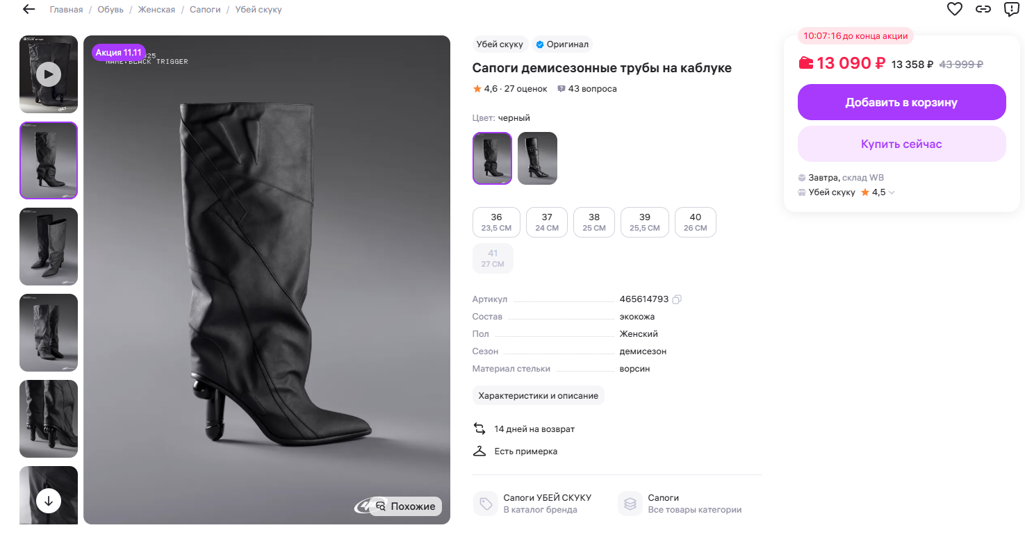This screenshot has width=1025, height=539.
Task: Expand the Убей скуку seller rating chevron
Action: 892,192
